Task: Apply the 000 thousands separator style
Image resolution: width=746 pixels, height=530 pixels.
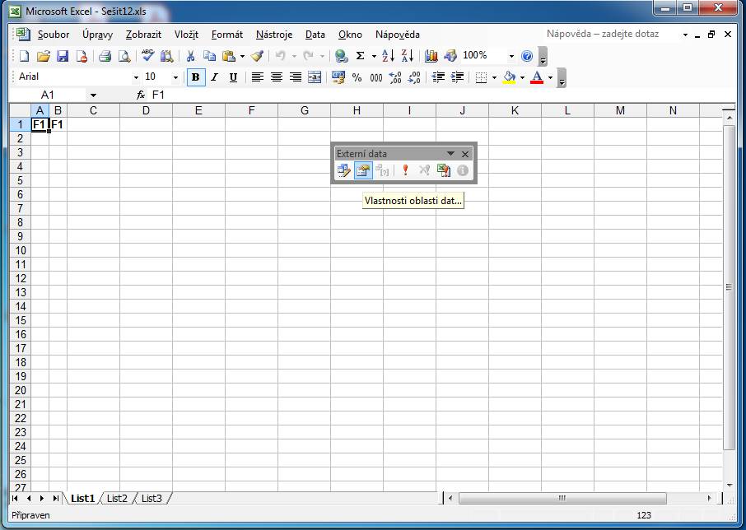Action: (x=375, y=77)
